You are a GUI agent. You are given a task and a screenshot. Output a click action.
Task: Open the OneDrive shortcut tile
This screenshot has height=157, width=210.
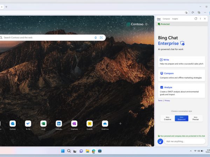point(105,124)
